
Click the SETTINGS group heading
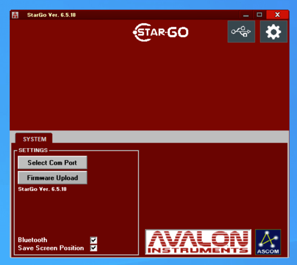pos(33,150)
